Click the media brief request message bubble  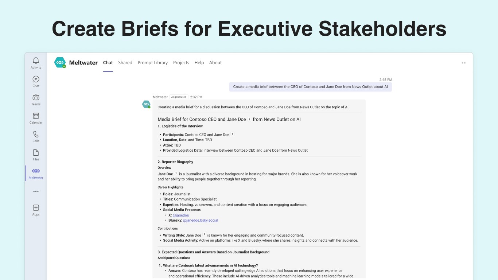tap(310, 87)
